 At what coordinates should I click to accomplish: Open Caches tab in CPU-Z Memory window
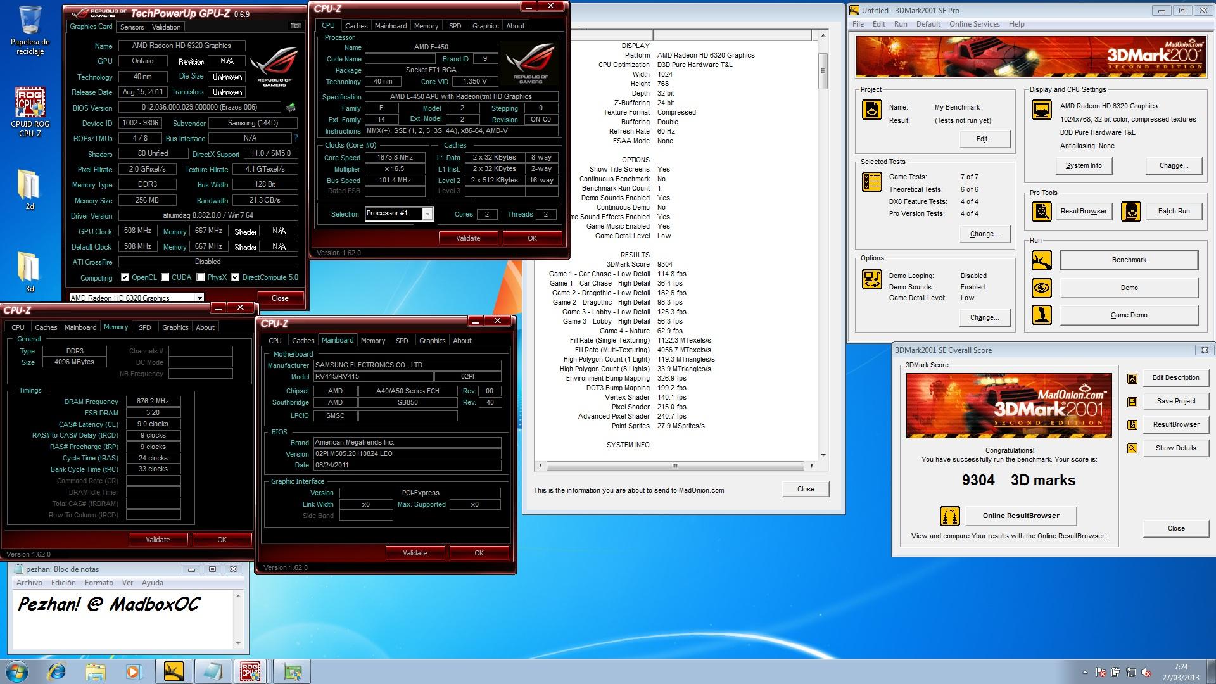pyautogui.click(x=46, y=327)
